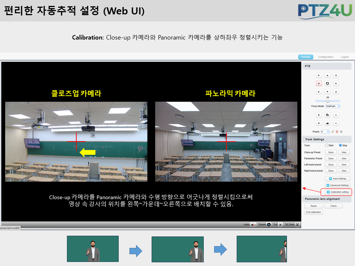Move the camera left with the left arrow
Viewport: 355px width, 266px height.
tap(319, 83)
